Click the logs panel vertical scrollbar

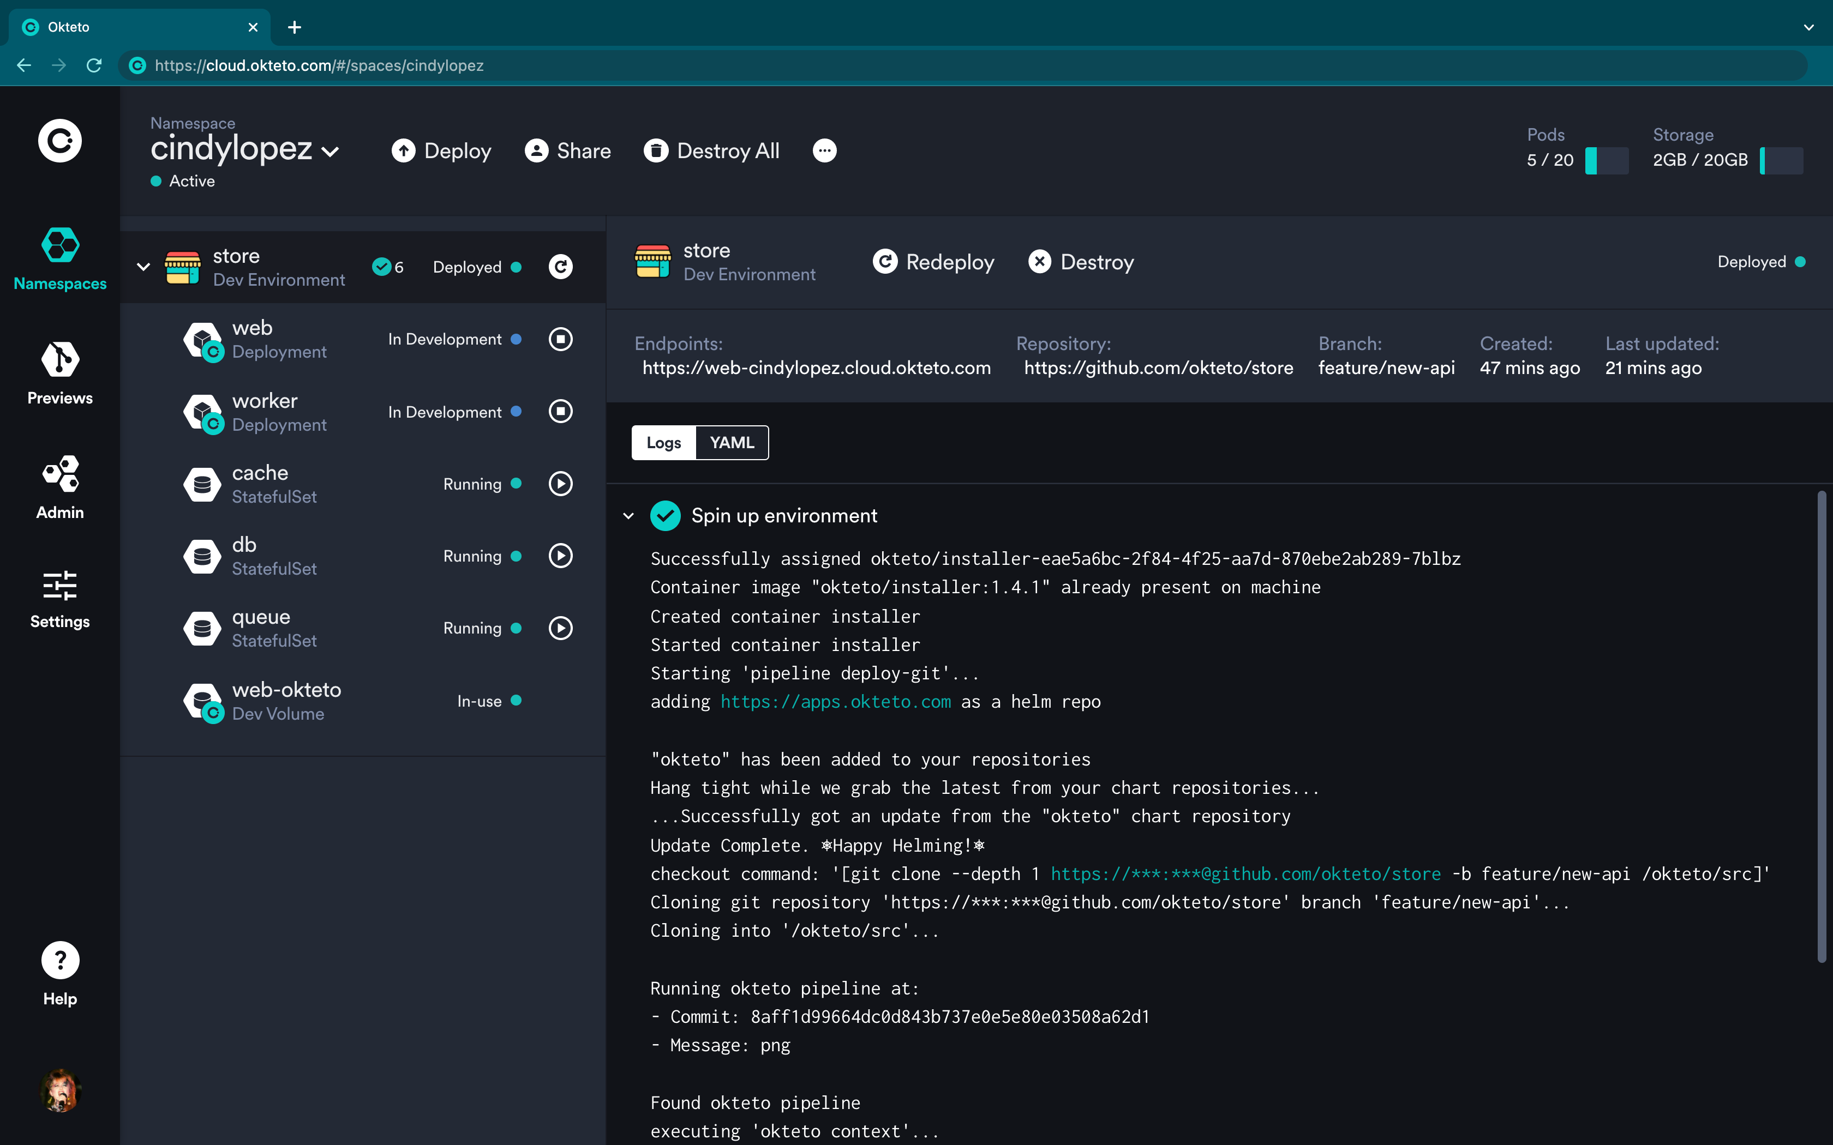[1821, 727]
